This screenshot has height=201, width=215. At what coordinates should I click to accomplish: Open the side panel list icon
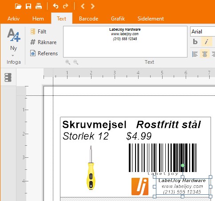(8, 78)
